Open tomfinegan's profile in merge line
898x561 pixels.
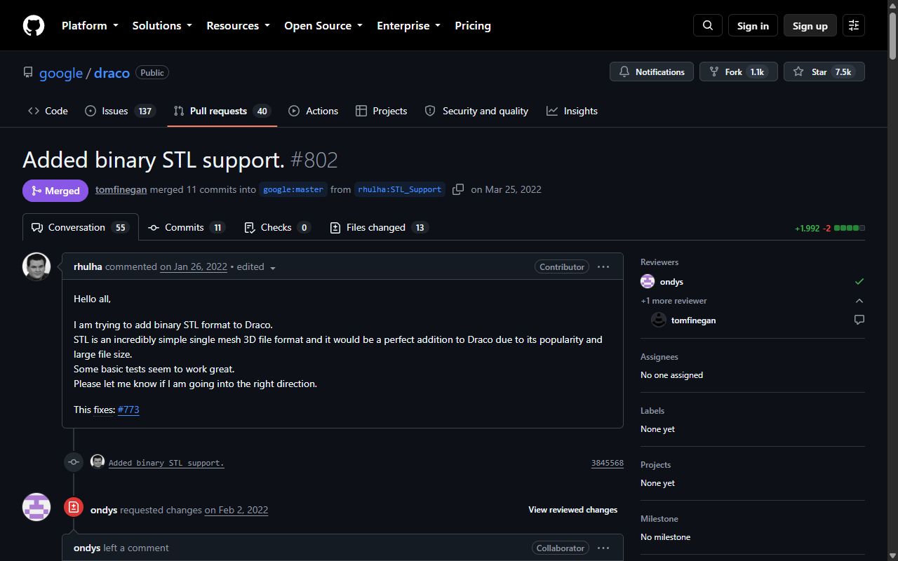pos(121,189)
